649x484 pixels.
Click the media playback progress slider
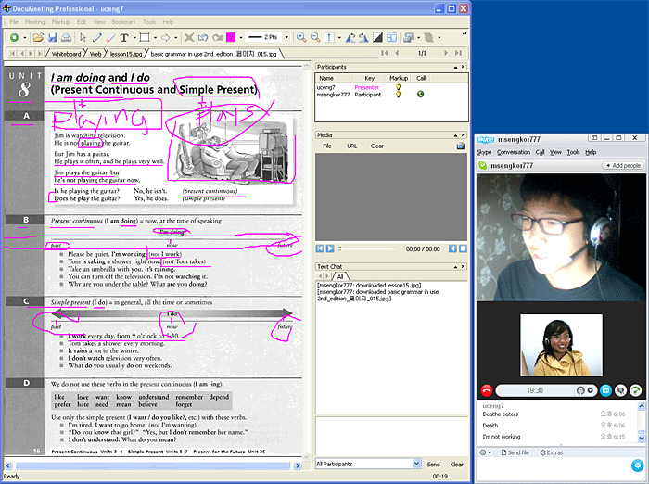click(366, 248)
